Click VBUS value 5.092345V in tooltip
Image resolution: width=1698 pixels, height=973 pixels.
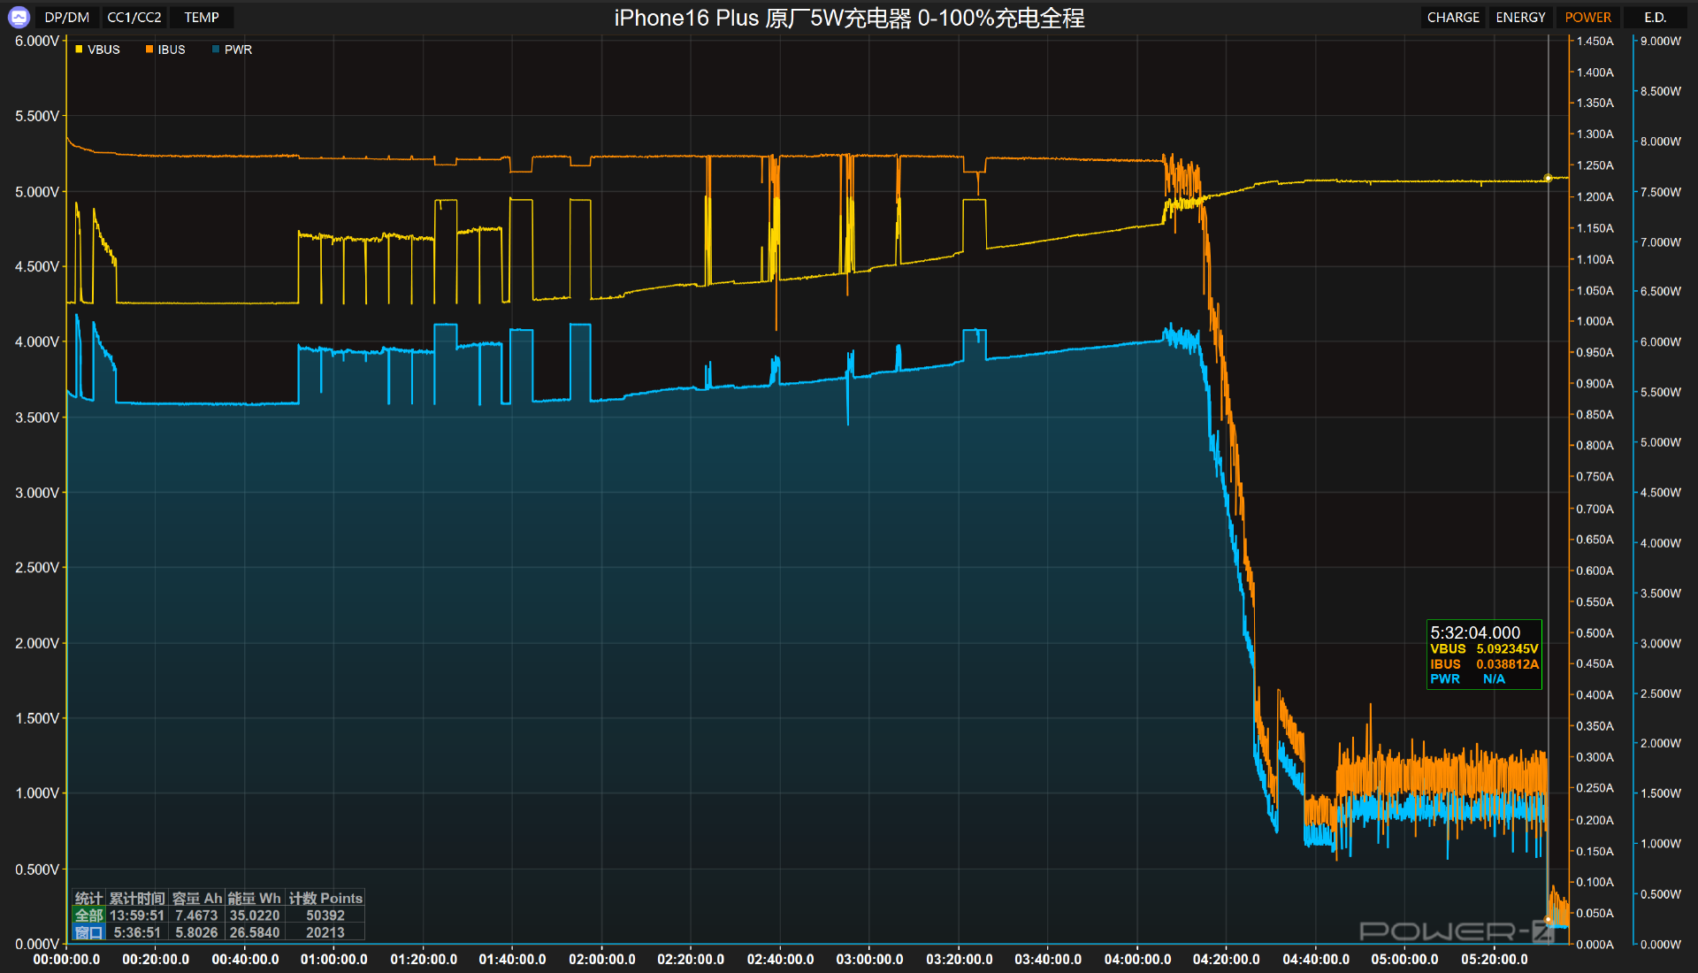1507,649
